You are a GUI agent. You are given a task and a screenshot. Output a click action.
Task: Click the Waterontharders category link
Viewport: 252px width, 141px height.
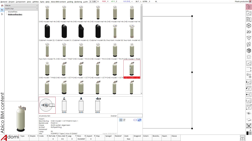click(x=15, y=15)
